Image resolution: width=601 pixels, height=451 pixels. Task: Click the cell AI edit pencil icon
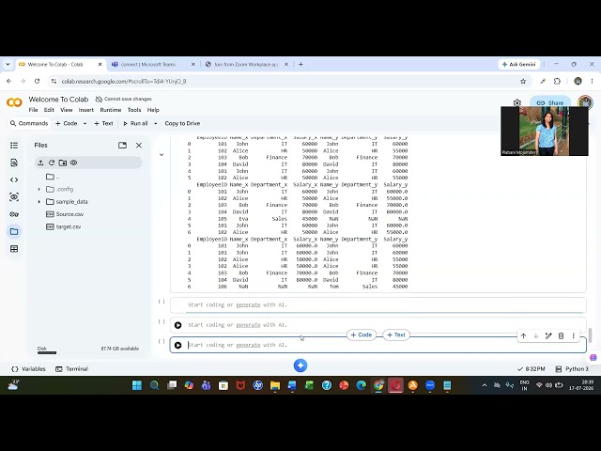point(548,336)
